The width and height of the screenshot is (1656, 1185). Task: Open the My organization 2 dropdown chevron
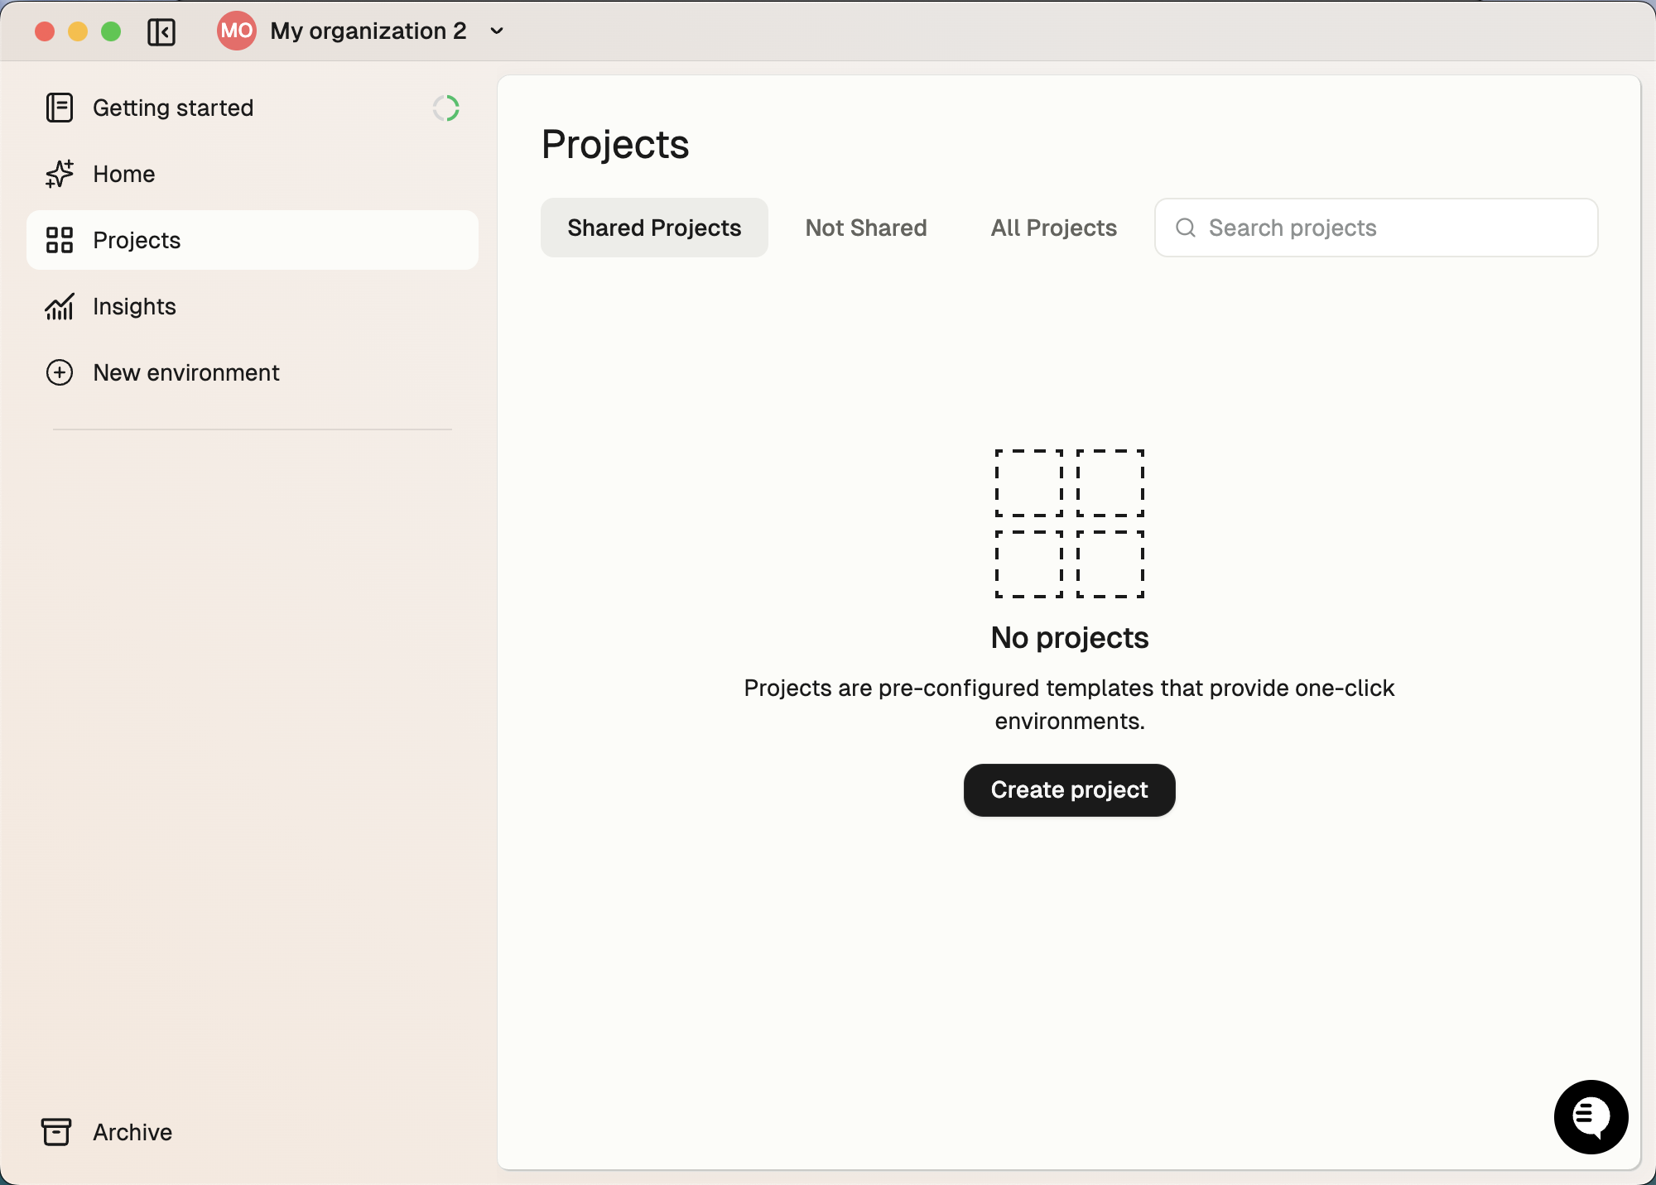click(x=497, y=31)
